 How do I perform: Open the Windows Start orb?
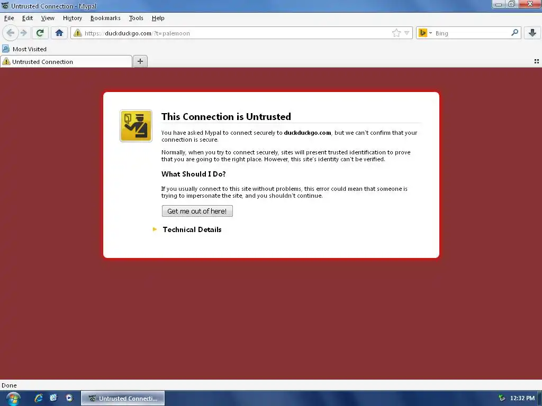click(x=13, y=399)
